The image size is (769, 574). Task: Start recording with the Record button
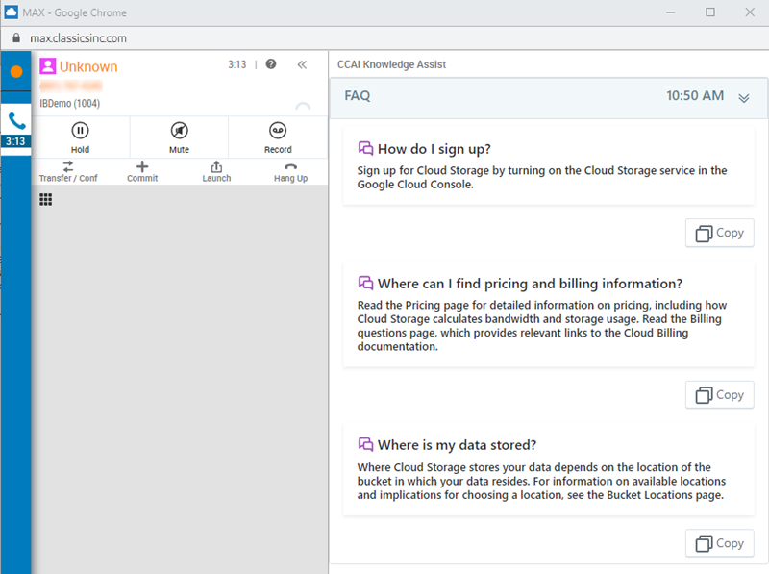(x=278, y=137)
